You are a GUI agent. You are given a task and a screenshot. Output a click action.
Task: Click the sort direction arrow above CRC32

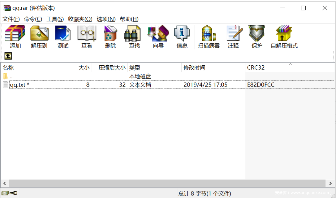coord(291,64)
